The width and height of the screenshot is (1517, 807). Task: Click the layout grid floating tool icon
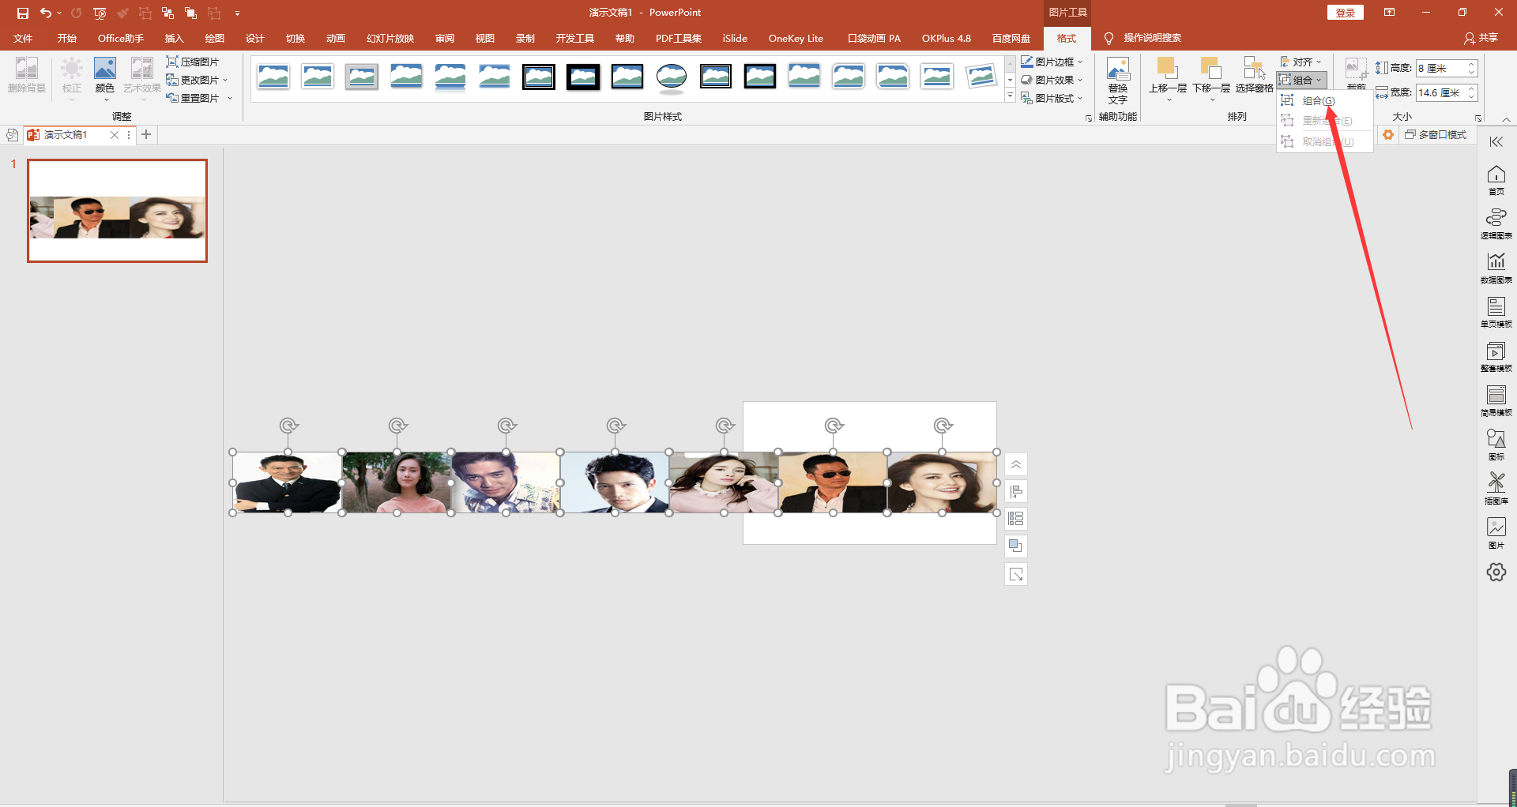click(x=1016, y=519)
